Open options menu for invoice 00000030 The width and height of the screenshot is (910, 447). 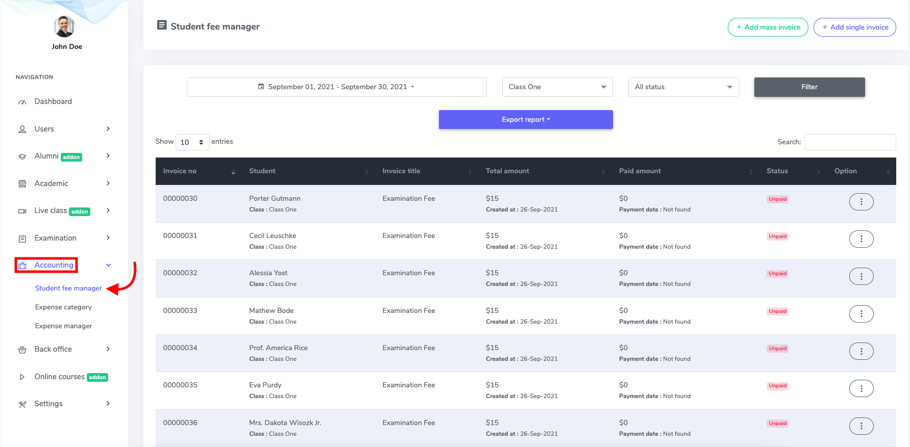(x=861, y=202)
